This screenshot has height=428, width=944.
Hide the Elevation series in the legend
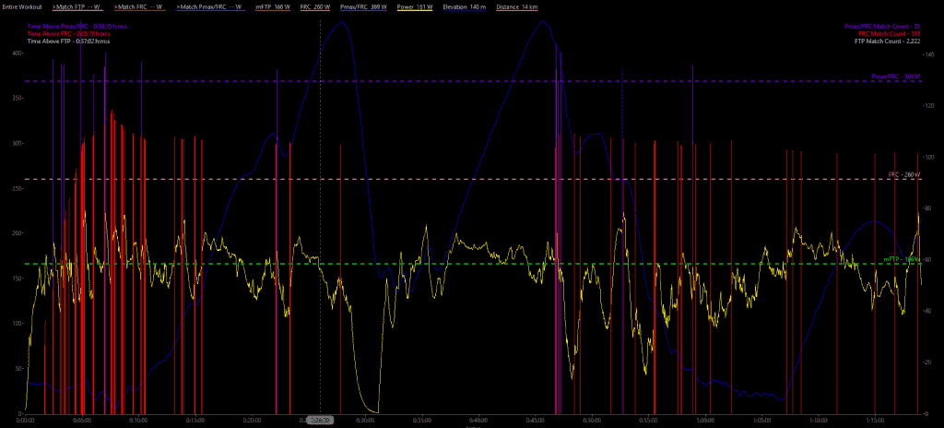(465, 6)
